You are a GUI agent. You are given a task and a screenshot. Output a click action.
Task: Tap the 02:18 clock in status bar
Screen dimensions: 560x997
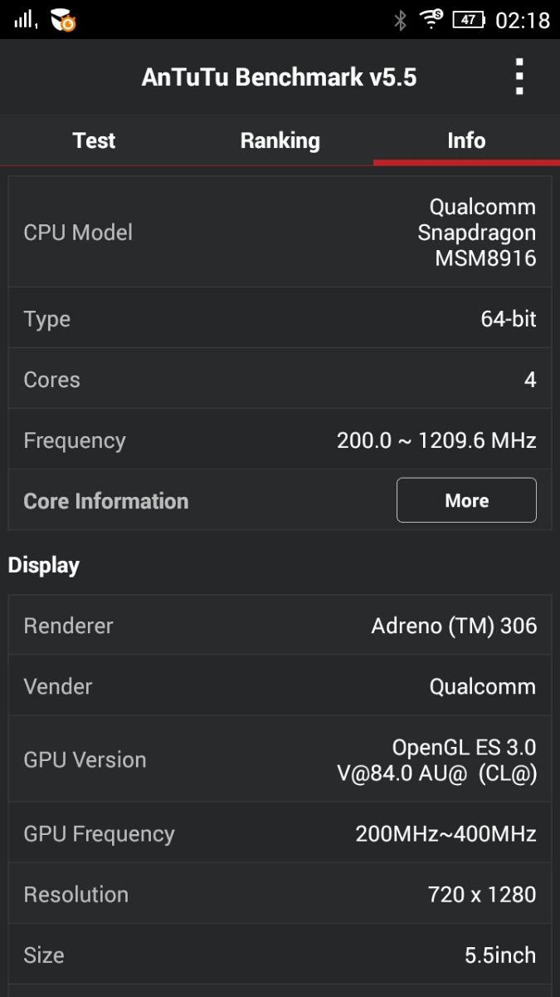pos(523,20)
